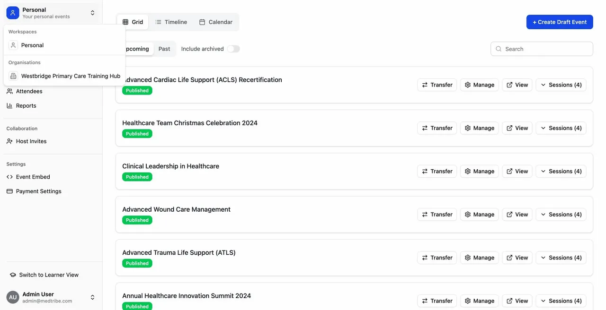Click the Manage gear for Clinical Leadership in Healthcare
Screen dimensions: 606x310
tap(479, 171)
